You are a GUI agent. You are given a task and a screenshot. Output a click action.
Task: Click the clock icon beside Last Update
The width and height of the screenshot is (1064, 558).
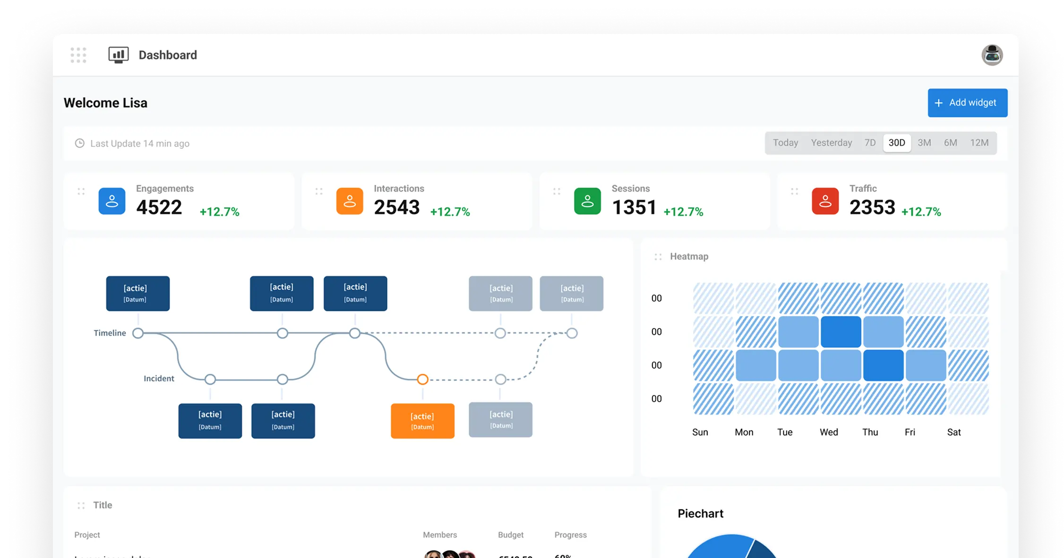click(x=79, y=143)
